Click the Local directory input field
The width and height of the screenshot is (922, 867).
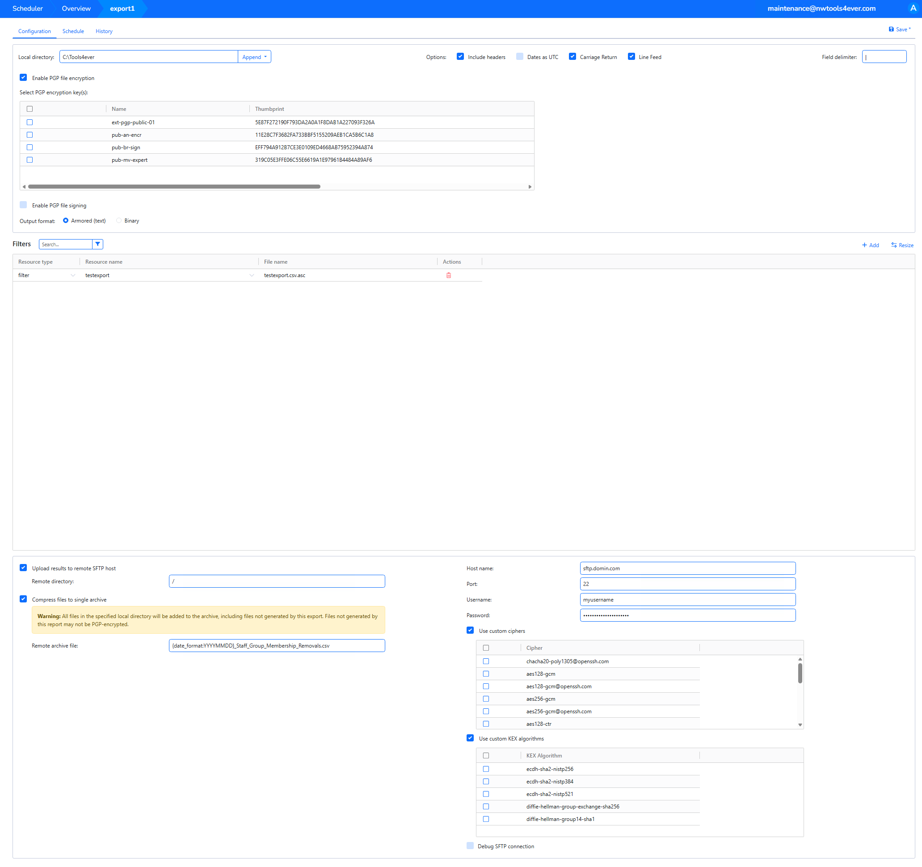[x=148, y=57]
